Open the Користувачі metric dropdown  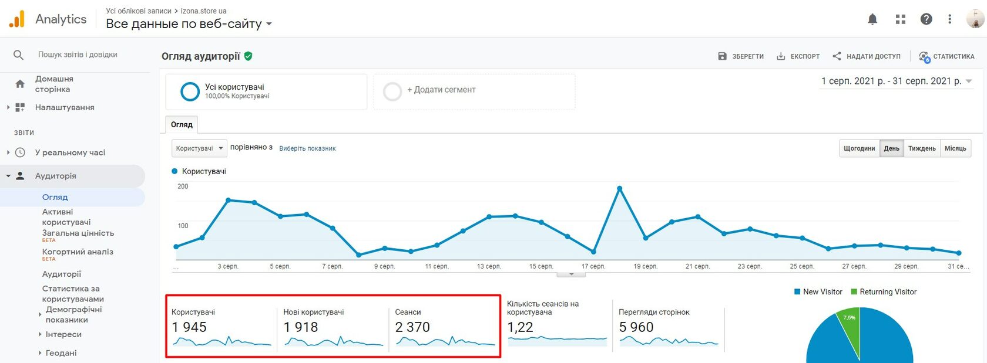199,148
